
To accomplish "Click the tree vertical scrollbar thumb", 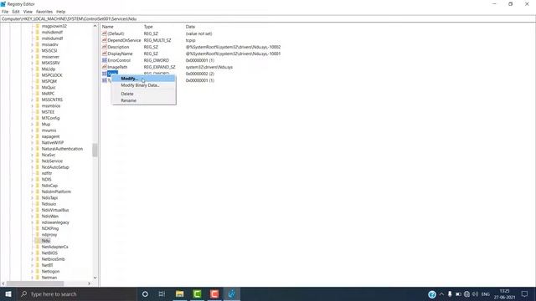I will point(95,150).
